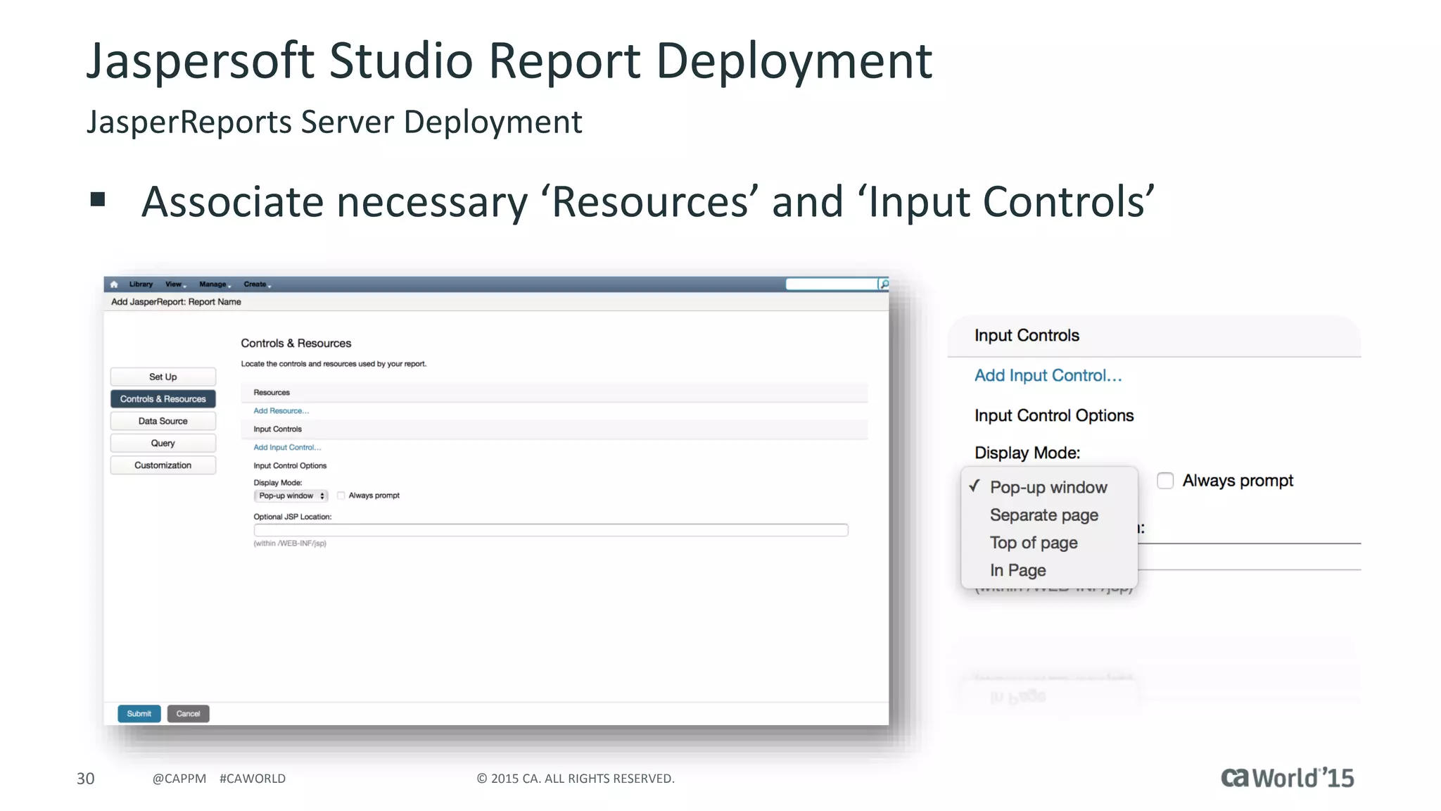The image size is (1441, 811).
Task: Choose Separate page option
Action: [1048, 515]
